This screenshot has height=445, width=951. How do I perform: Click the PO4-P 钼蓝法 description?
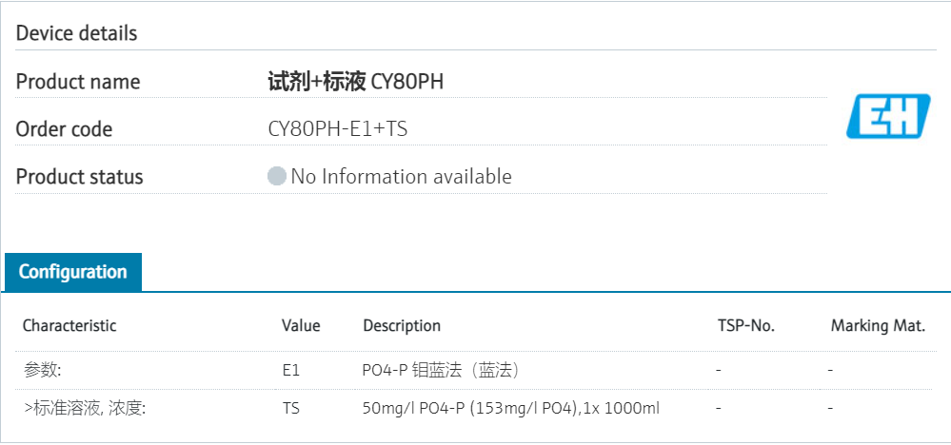coord(440,370)
